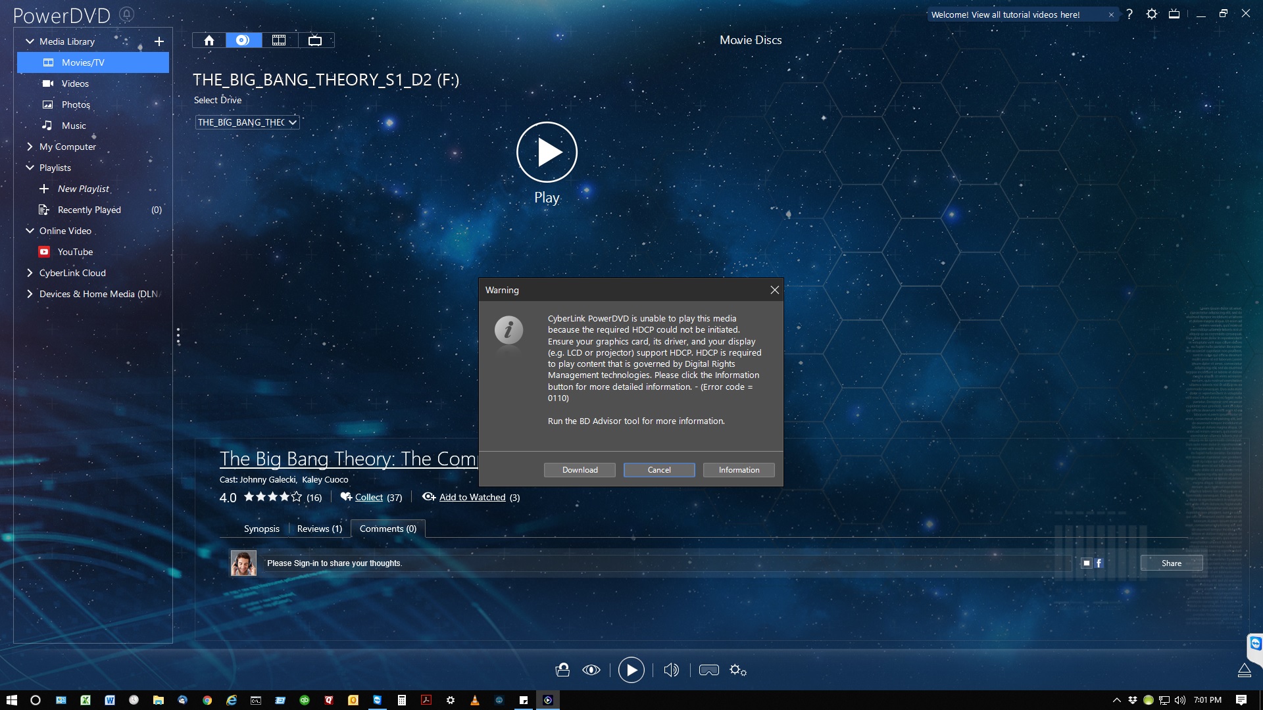Image resolution: width=1263 pixels, height=710 pixels.
Task: Click Download in the Warning dialog
Action: pyautogui.click(x=580, y=470)
